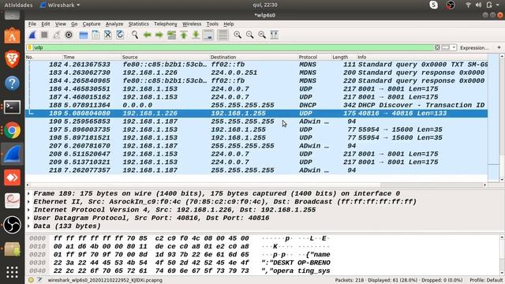The height and width of the screenshot is (284, 505).
Task: Go to a specific packet
Action: pos(171,35)
